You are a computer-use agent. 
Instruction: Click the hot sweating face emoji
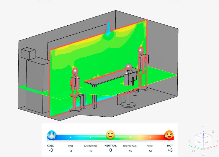169,135
